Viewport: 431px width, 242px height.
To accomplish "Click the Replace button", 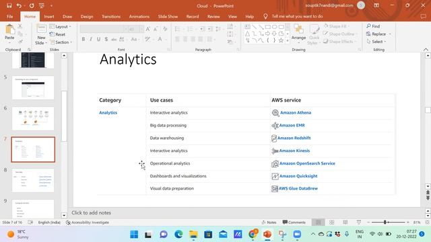I will click(378, 34).
